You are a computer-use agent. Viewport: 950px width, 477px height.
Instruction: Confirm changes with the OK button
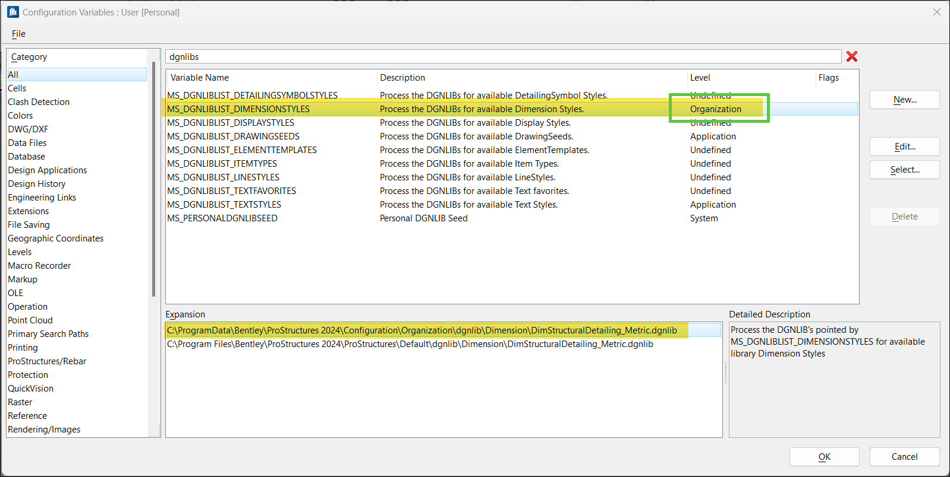coord(824,457)
